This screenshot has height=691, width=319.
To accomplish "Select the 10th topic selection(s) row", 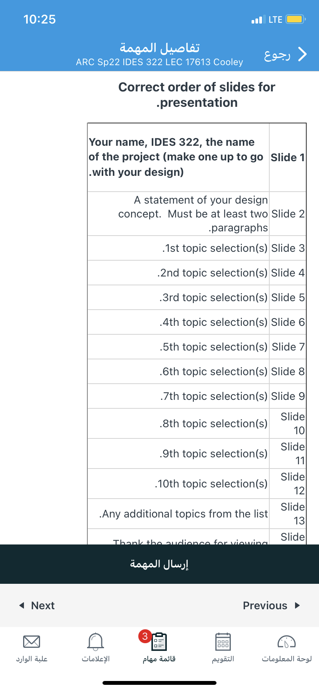I will point(197,484).
